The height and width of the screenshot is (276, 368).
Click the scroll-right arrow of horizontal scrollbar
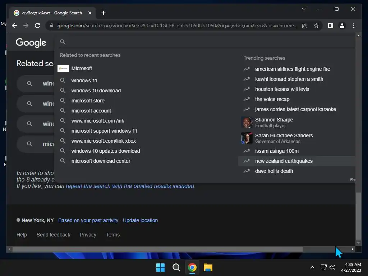[x=352, y=249]
